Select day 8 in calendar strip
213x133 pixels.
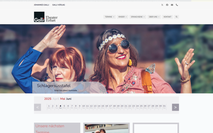(x=76, y=107)
